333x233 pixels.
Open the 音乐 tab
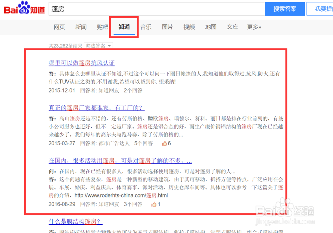tap(146, 27)
